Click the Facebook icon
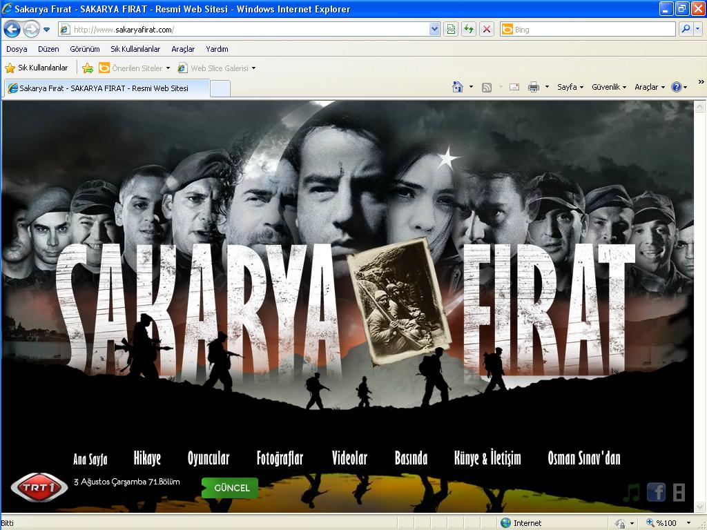707x530 pixels. click(x=656, y=492)
